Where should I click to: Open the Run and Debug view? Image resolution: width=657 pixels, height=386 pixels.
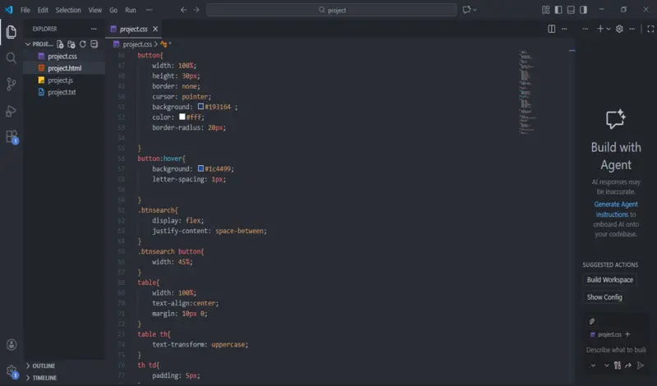click(x=11, y=111)
